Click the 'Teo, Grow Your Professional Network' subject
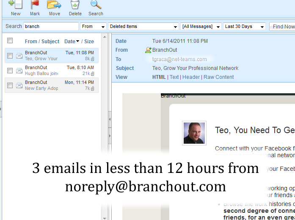Screen dimensions: 295x220 point(195,68)
